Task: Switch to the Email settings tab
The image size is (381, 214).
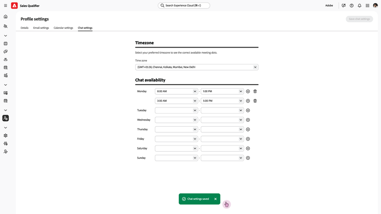Action: [x=41, y=28]
